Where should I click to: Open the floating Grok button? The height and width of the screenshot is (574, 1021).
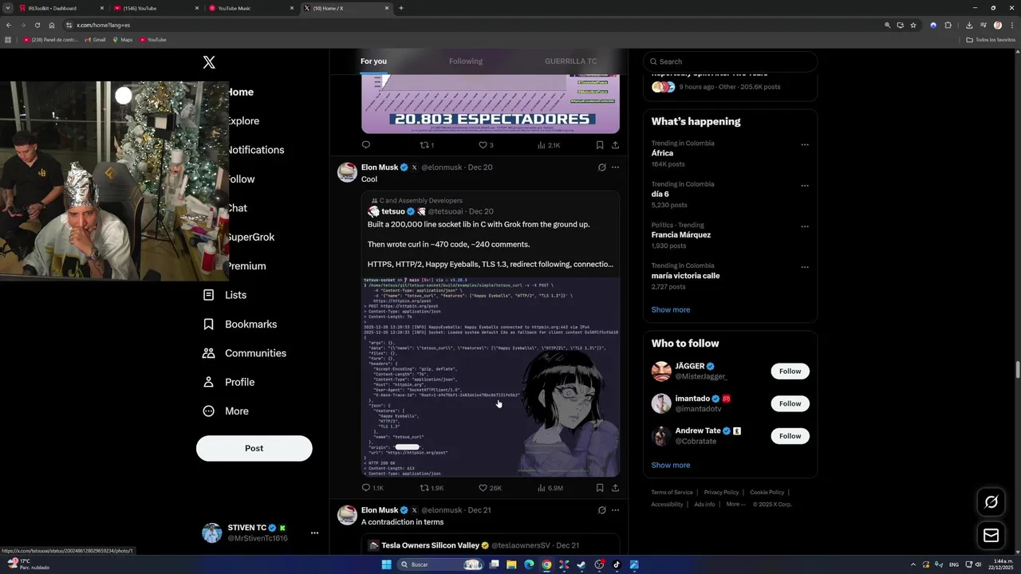pos(991,501)
